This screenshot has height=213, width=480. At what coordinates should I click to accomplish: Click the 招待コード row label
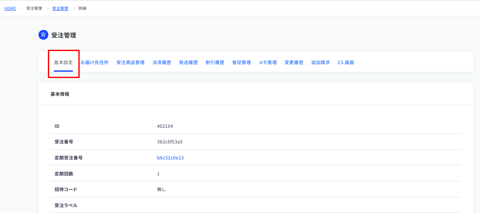(x=66, y=189)
